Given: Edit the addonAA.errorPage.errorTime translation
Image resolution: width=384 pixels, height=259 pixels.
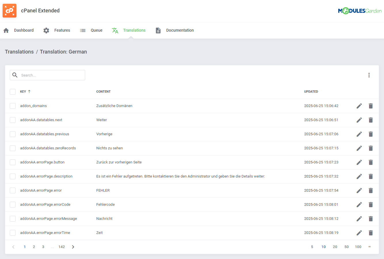Looking at the screenshot, I should pos(359,233).
